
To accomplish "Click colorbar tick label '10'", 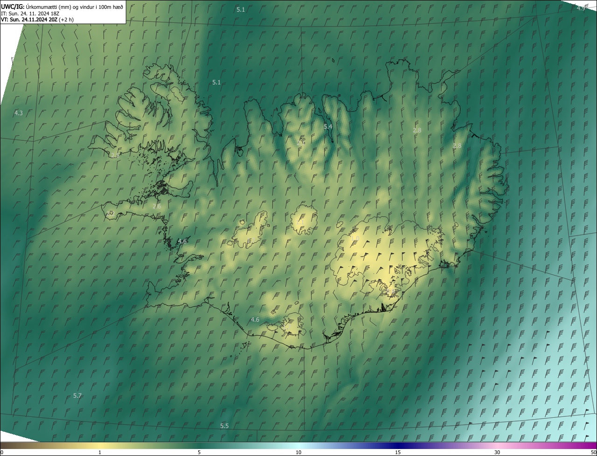I will tap(298, 452).
